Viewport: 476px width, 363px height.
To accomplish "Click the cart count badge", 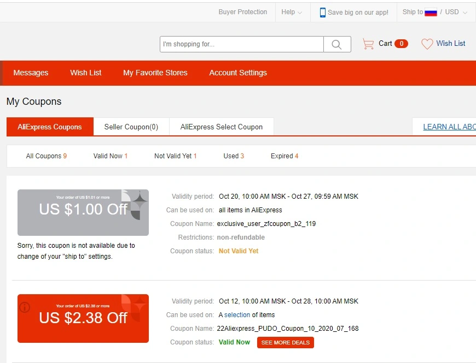I will point(401,44).
